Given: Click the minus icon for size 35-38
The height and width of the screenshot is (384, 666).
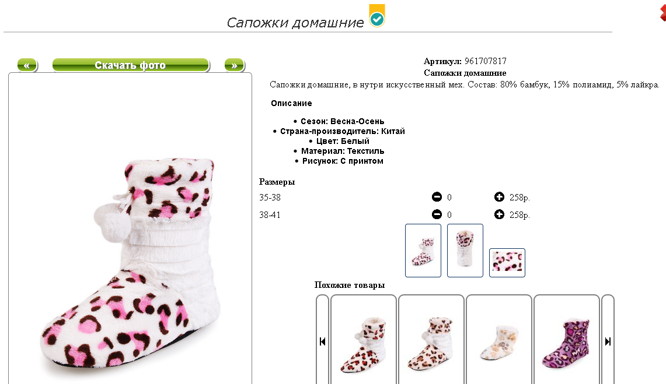Looking at the screenshot, I should click(437, 197).
